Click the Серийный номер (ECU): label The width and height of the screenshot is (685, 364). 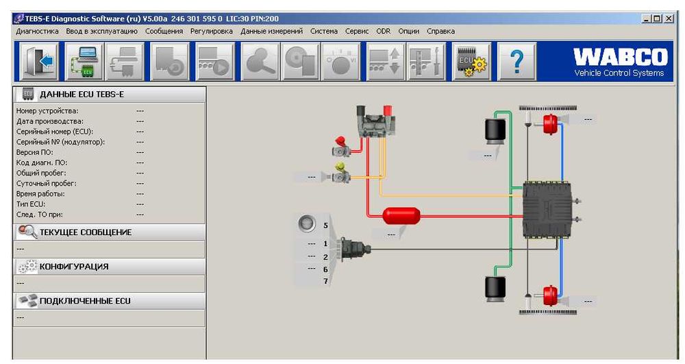tap(55, 132)
